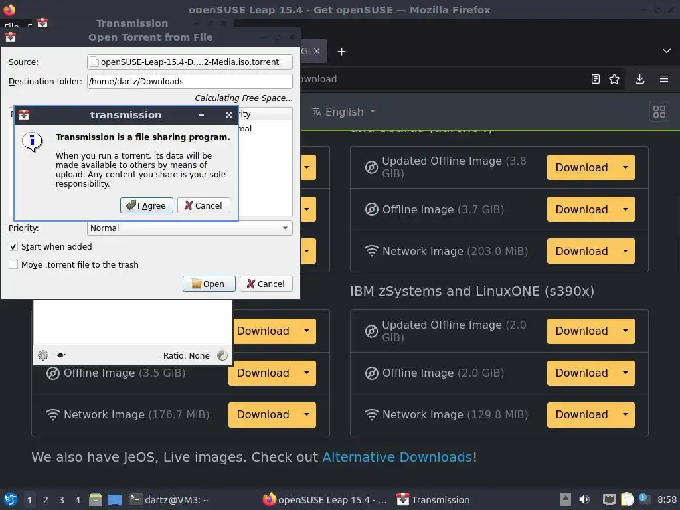This screenshot has width=680, height=510.
Task: Click disc icon beside Offline Image 3.7 GiB
Action: [372, 209]
